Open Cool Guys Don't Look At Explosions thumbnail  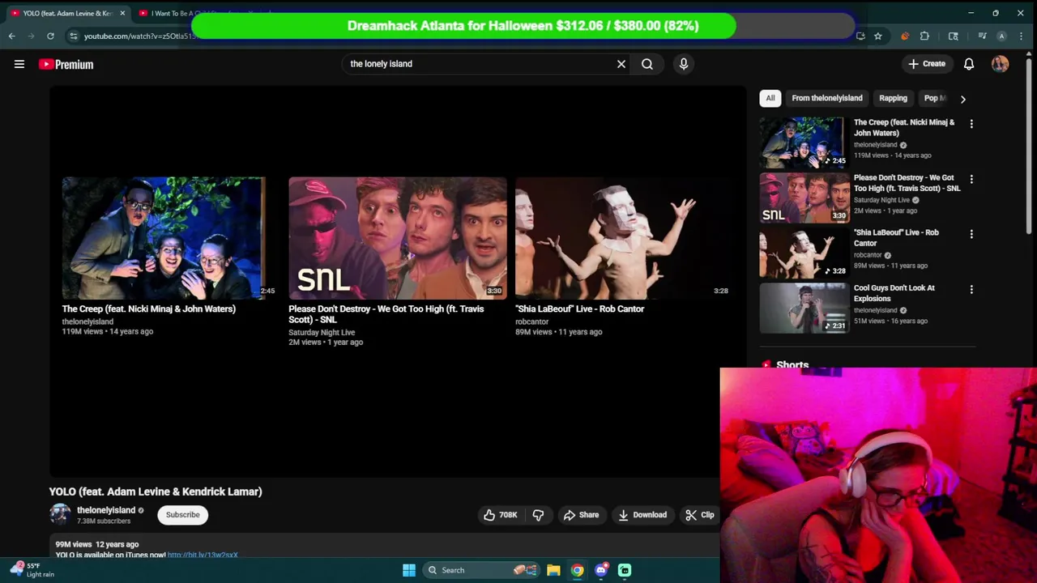[x=804, y=308]
